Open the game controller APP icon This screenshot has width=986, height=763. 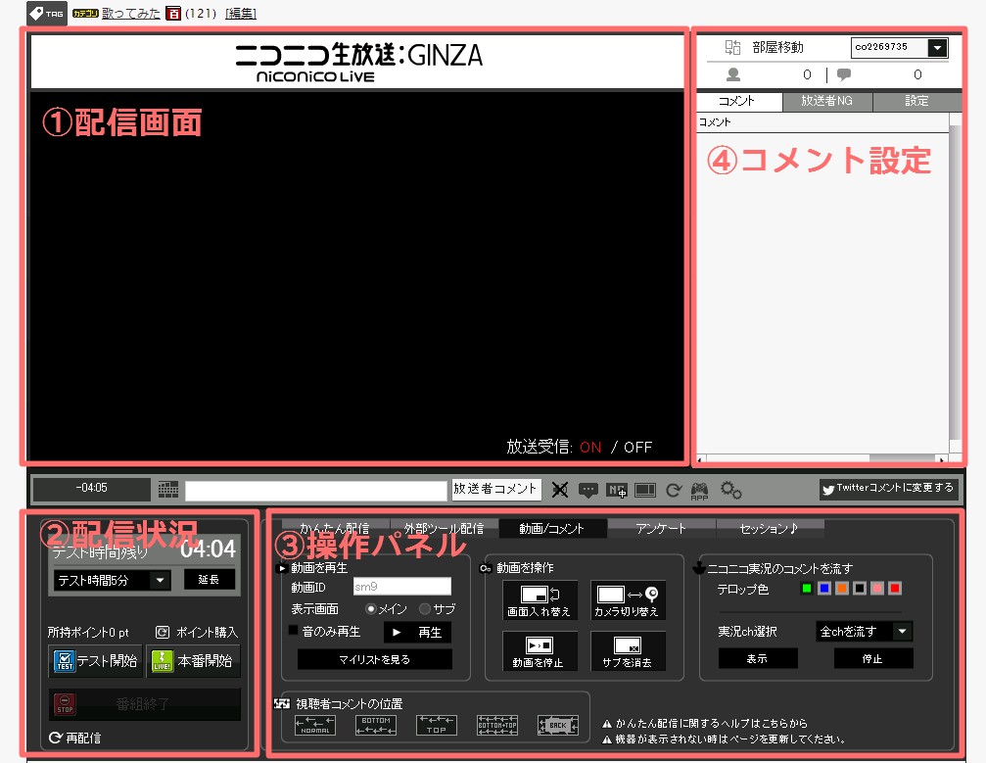[x=699, y=490]
